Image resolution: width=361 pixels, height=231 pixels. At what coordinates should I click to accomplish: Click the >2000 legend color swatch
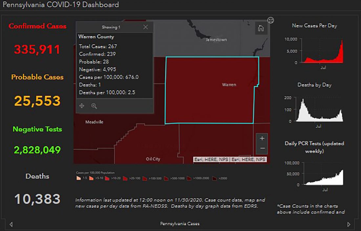[214, 178]
